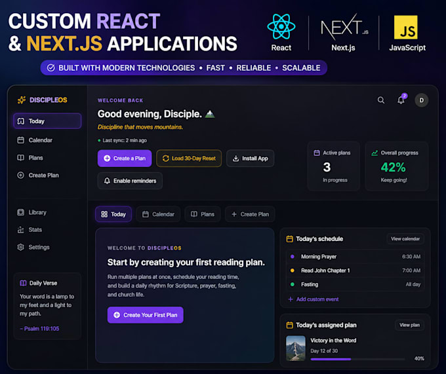This screenshot has width=446, height=374.
Task: Click the 'All day' value for Fasting
Action: tap(413, 284)
